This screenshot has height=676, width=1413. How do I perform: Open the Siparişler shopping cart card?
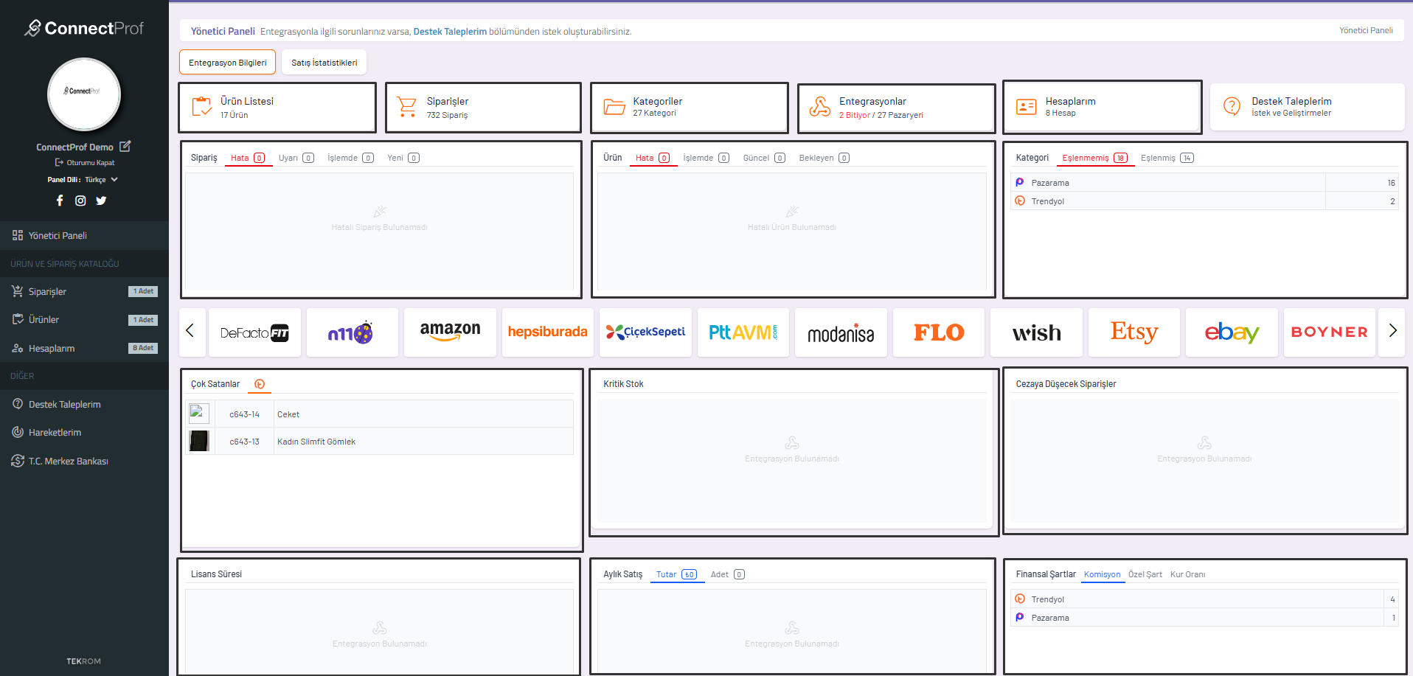pyautogui.click(x=483, y=108)
